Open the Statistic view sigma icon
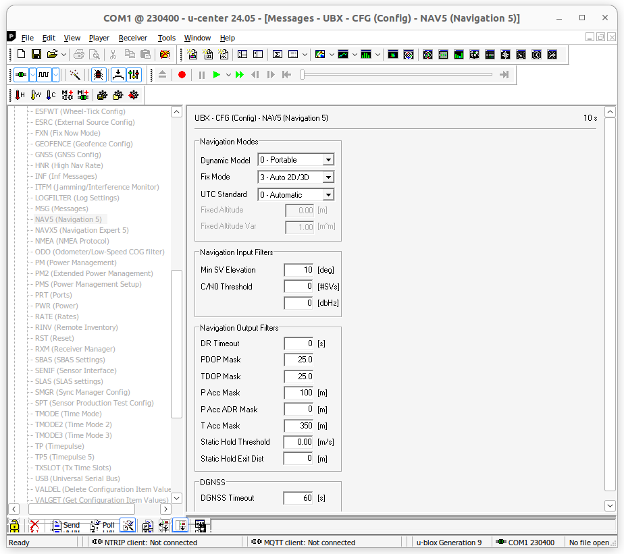This screenshot has height=554, width=624. click(278, 55)
